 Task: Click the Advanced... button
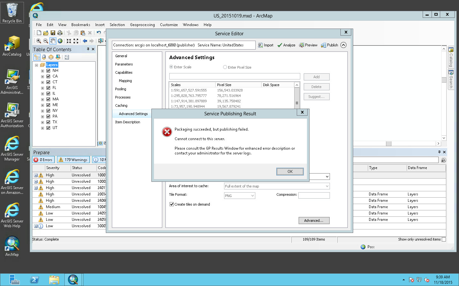tap(314, 221)
